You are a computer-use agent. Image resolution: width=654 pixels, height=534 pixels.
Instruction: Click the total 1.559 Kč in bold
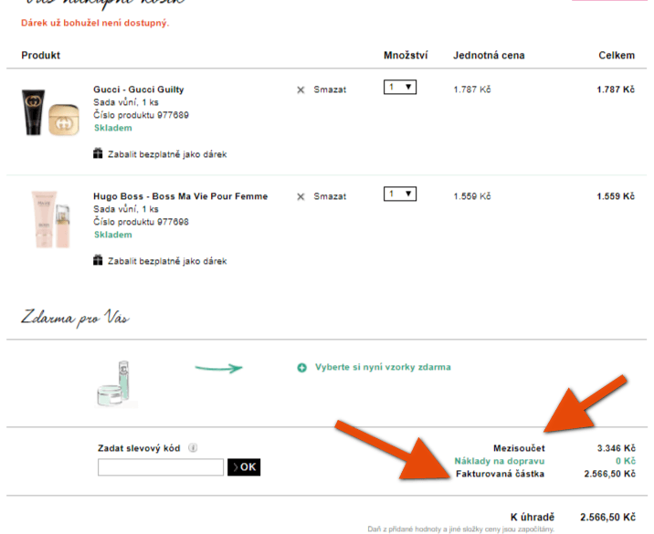click(616, 196)
